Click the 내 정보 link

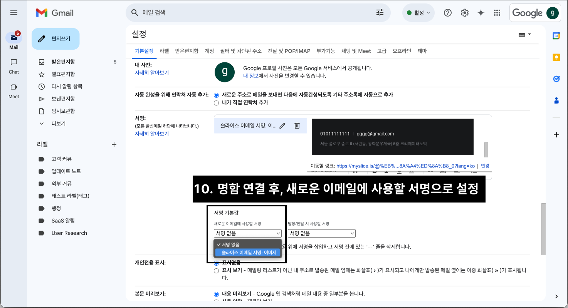point(251,76)
